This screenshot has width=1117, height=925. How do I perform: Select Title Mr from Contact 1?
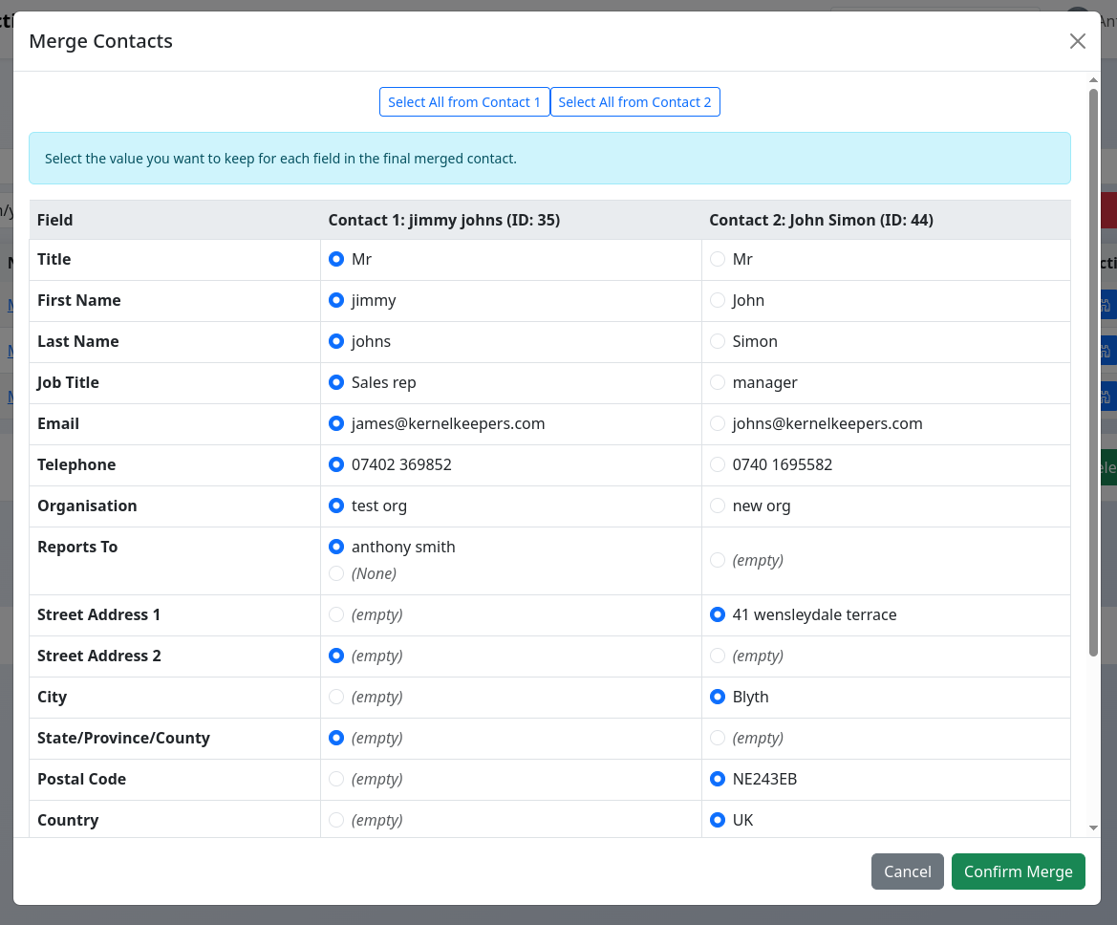click(336, 259)
